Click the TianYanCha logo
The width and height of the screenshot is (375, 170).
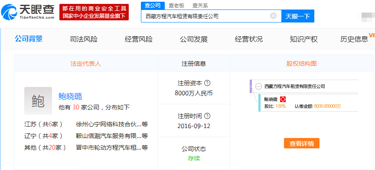[x=28, y=12]
